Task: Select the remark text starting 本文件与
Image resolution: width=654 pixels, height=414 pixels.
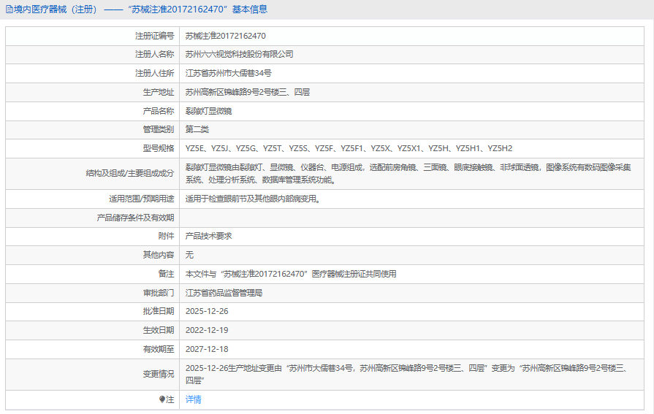Action: coord(291,274)
